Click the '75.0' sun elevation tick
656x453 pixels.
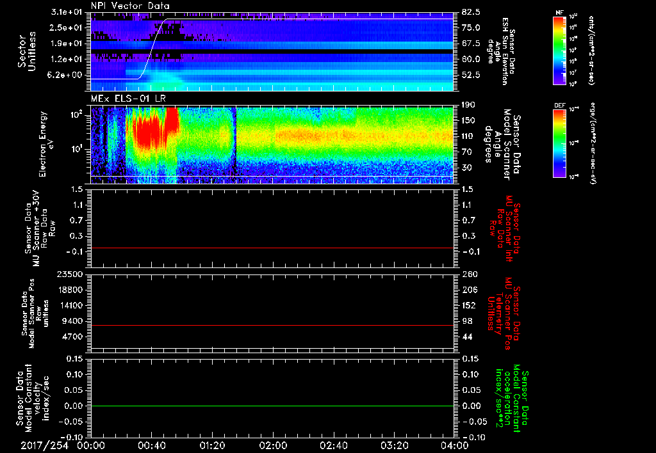tap(471, 28)
